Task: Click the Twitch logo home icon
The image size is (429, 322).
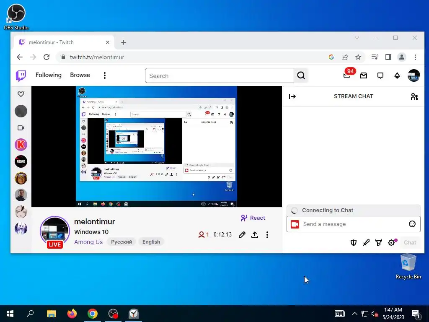Action: click(x=21, y=75)
